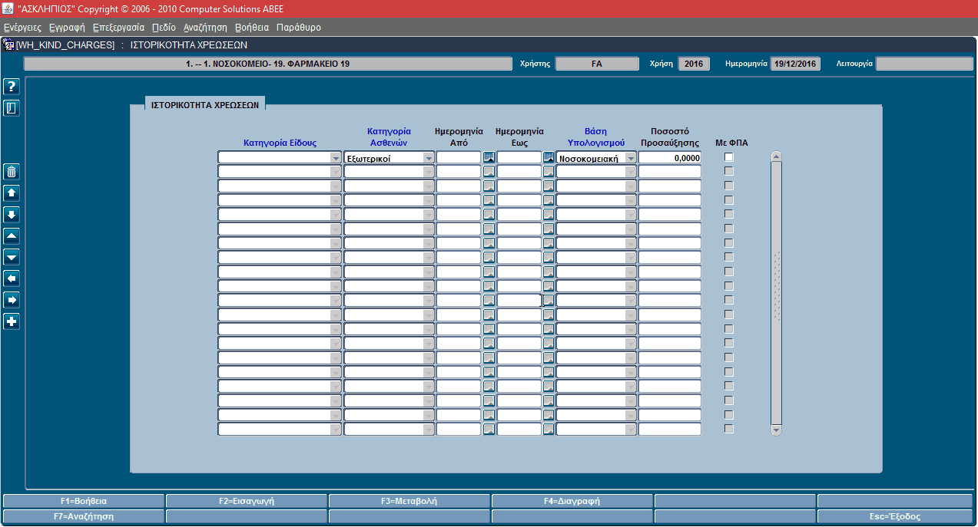978x527 pixels.
Task: Click the plain down arrow icon in sidebar
Action: (12, 215)
